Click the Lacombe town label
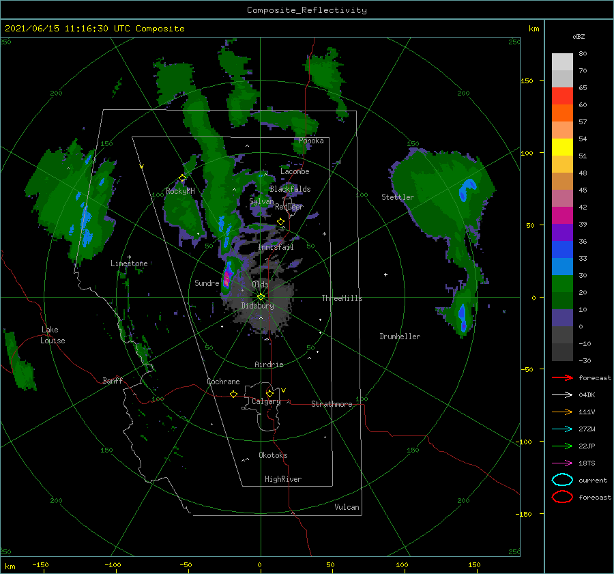This screenshot has height=574, width=614. (x=295, y=171)
